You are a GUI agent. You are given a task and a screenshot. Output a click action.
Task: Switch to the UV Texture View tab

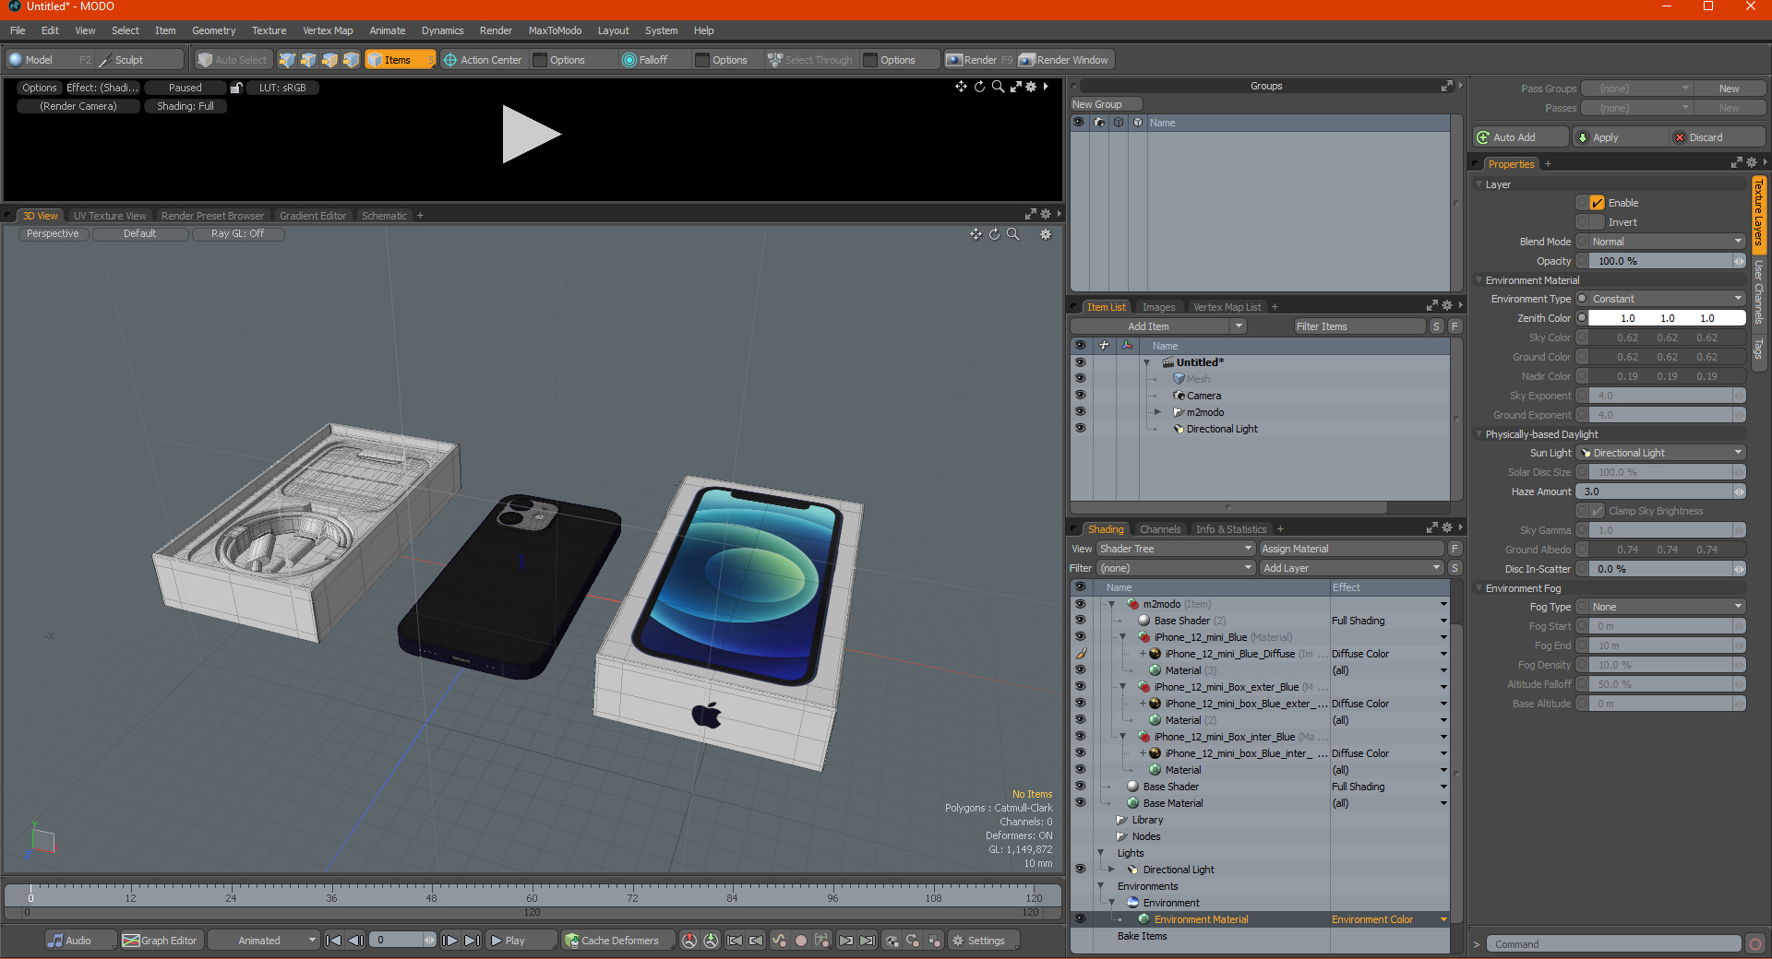110,216
